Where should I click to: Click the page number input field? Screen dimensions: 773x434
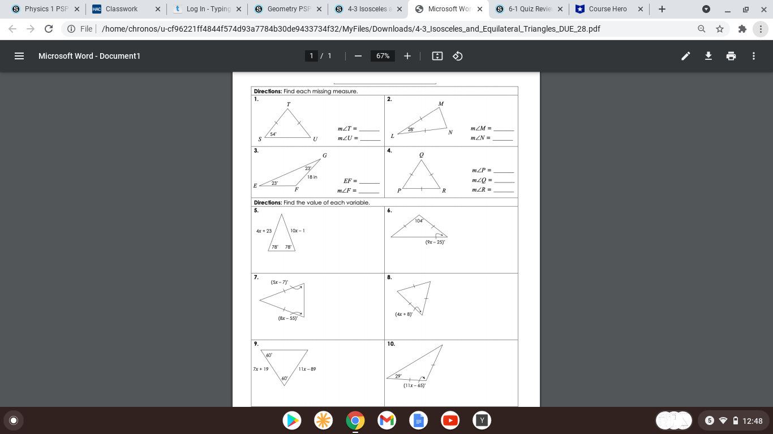pyautogui.click(x=312, y=56)
